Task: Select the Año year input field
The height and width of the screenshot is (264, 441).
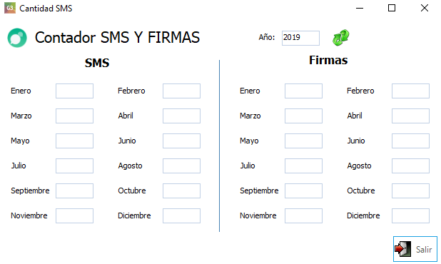Action: click(300, 38)
